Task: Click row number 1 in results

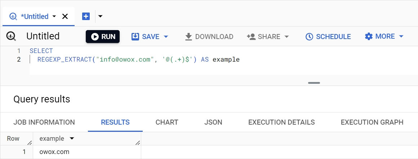Action: [24, 152]
